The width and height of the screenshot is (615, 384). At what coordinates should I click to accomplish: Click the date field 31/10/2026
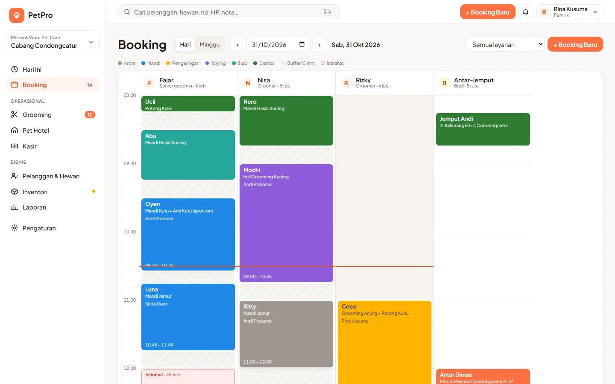(279, 44)
